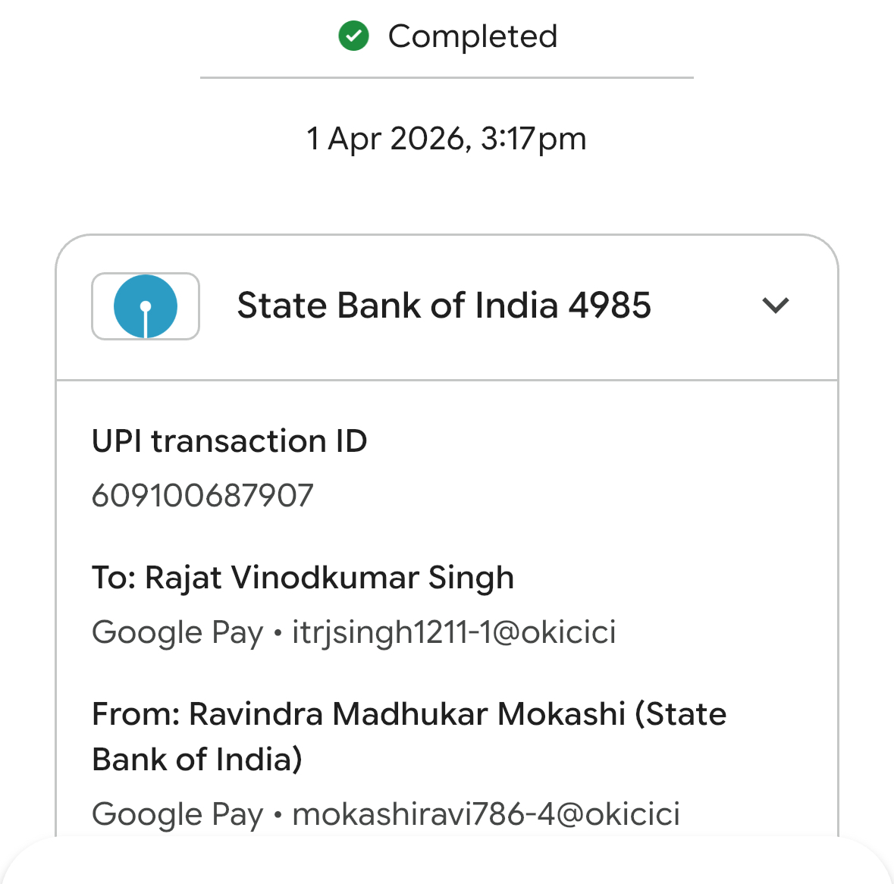Tap the itrjsingh1211-1@okicici UPI address
This screenshot has width=894, height=884.
pyautogui.click(x=454, y=632)
